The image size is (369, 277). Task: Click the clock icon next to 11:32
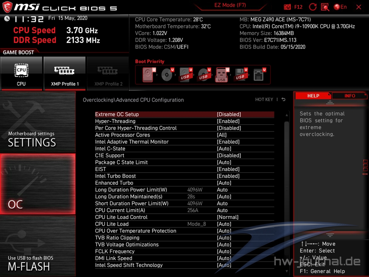(x=7, y=18)
